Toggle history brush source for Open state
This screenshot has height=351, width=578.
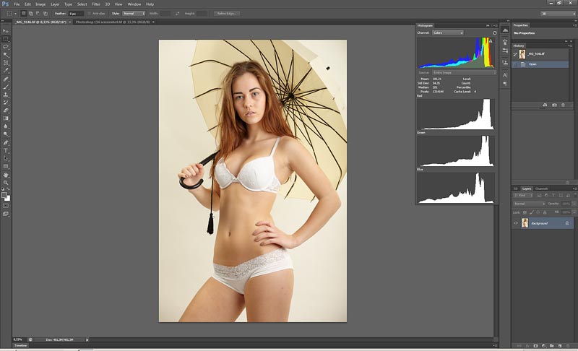point(516,64)
